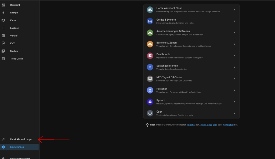Click the Benachrichtigungen bell icon

coord(3,158)
